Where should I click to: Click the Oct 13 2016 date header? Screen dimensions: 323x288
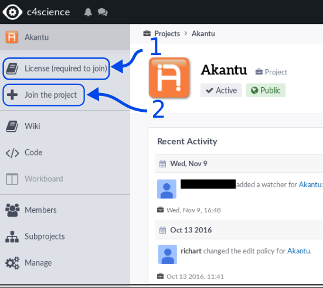click(191, 230)
